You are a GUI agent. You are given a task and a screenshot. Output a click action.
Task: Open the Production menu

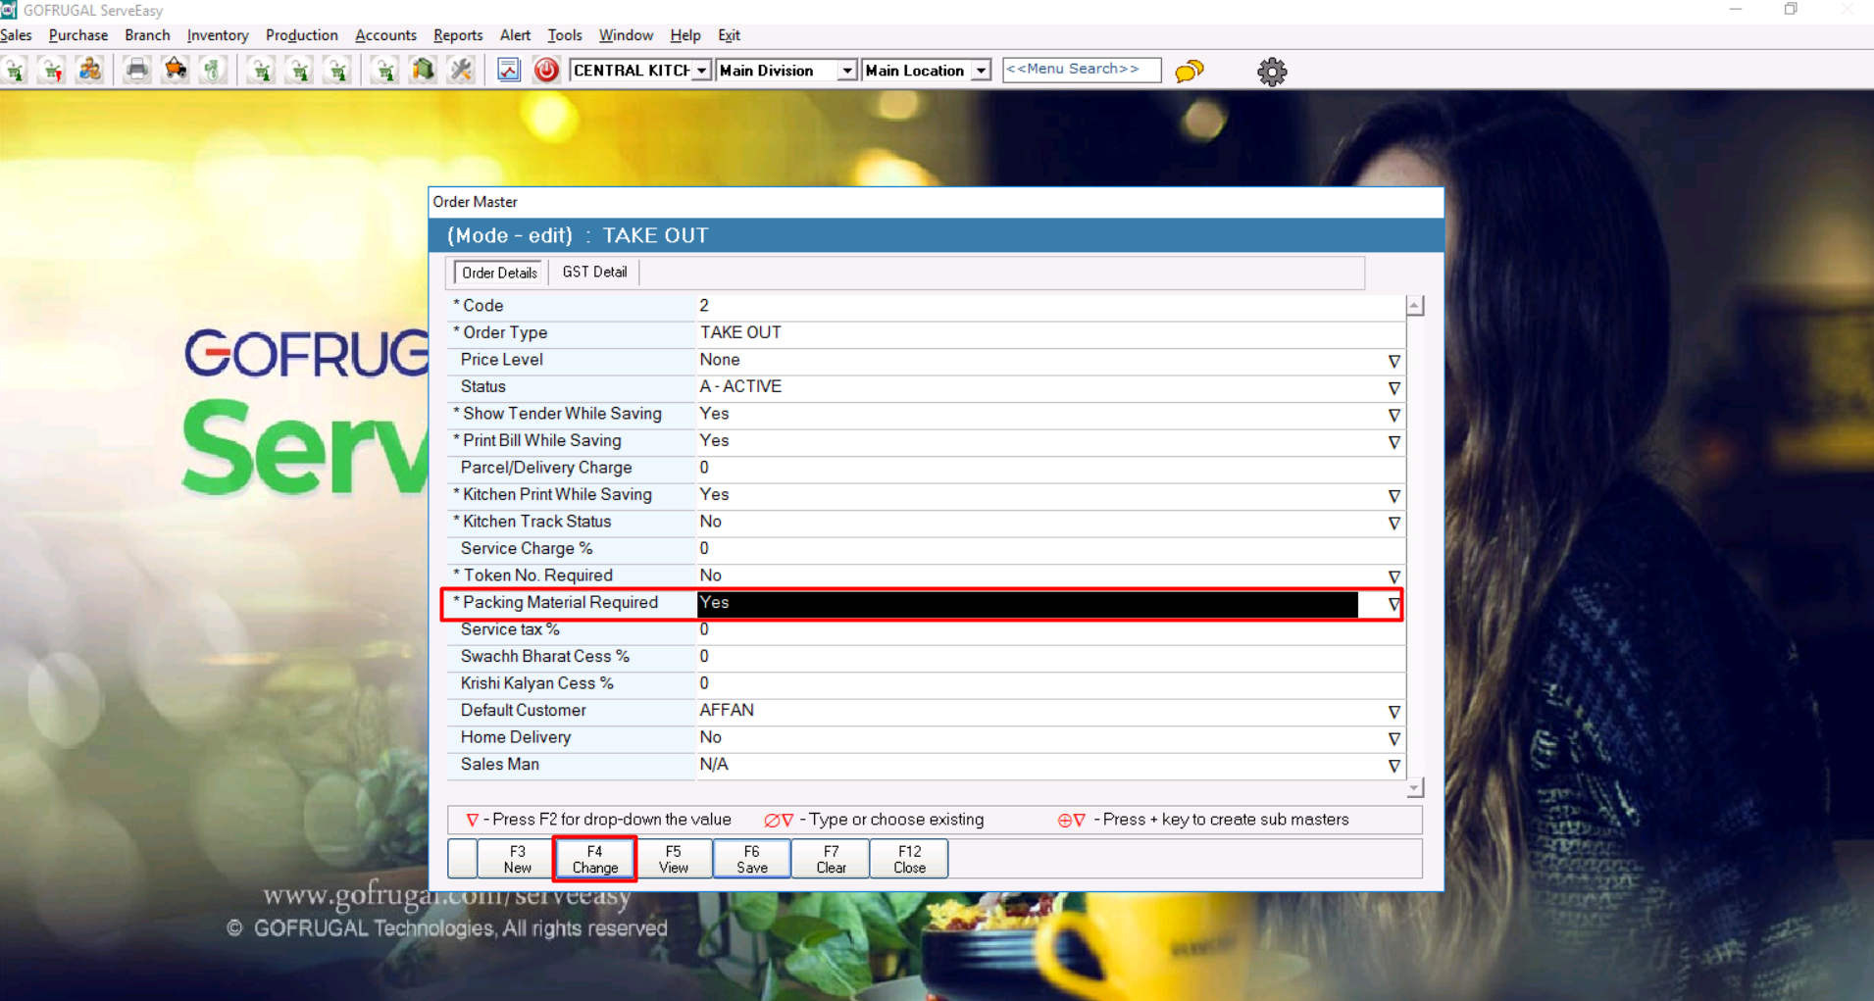click(302, 35)
